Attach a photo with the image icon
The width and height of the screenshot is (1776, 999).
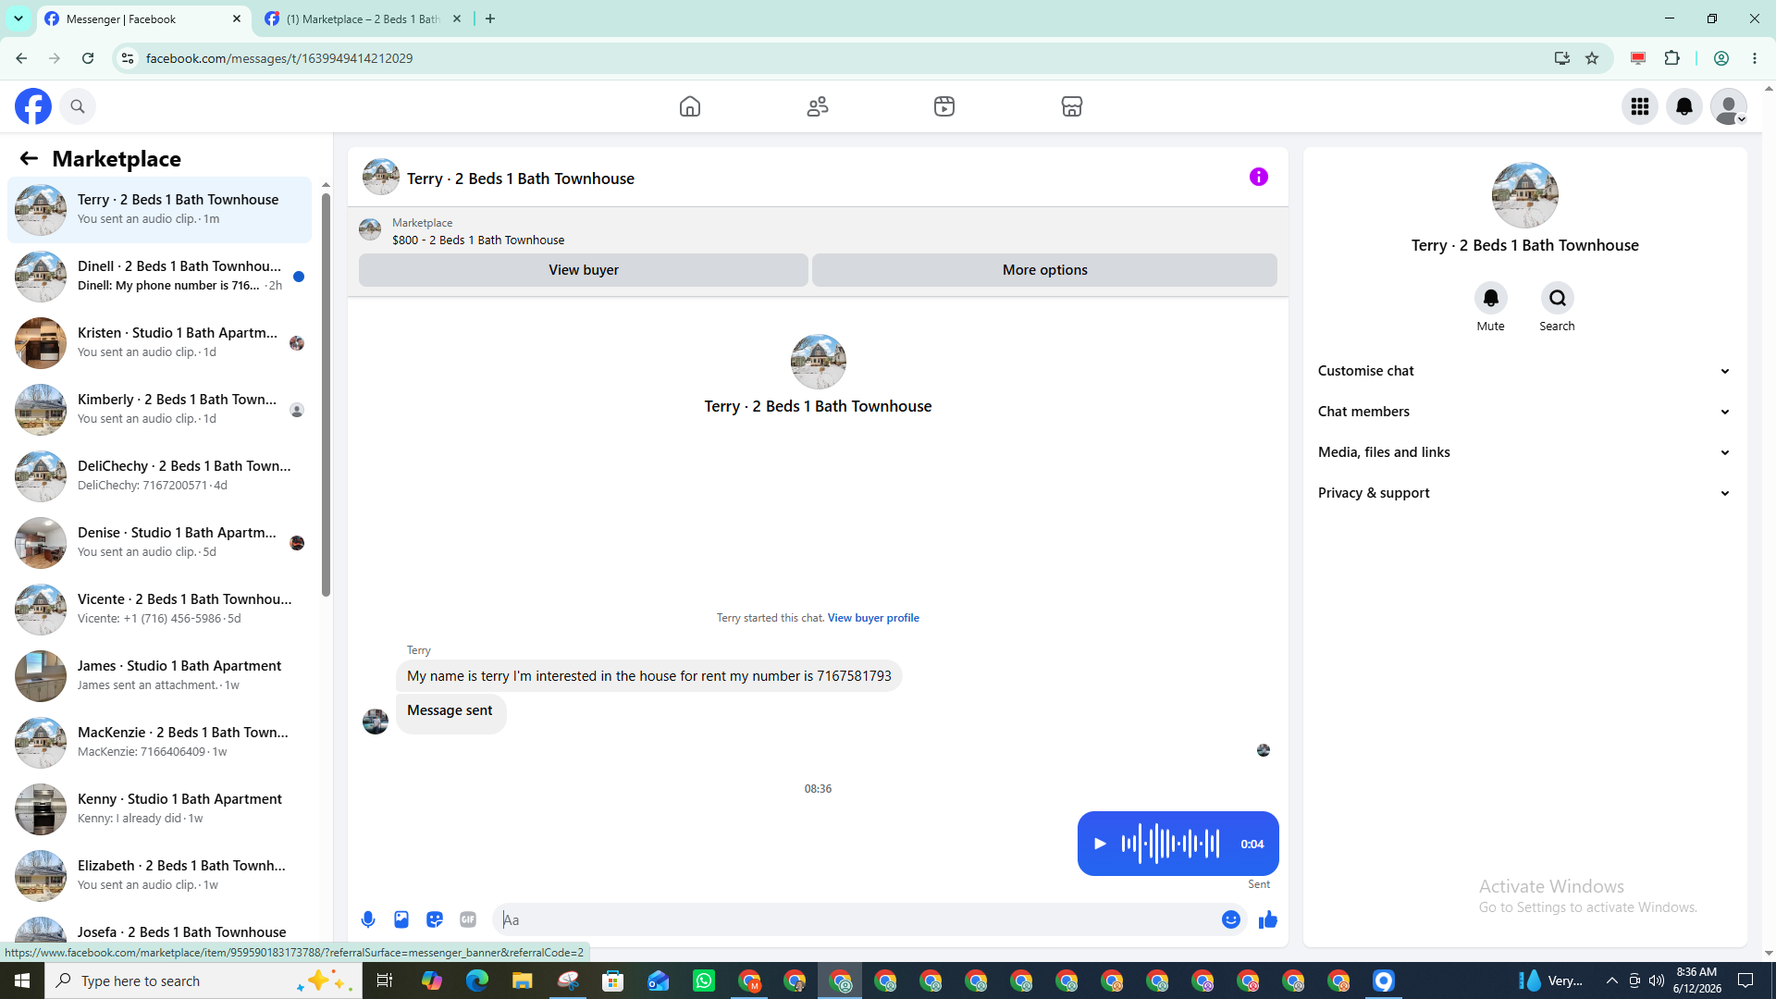401,919
